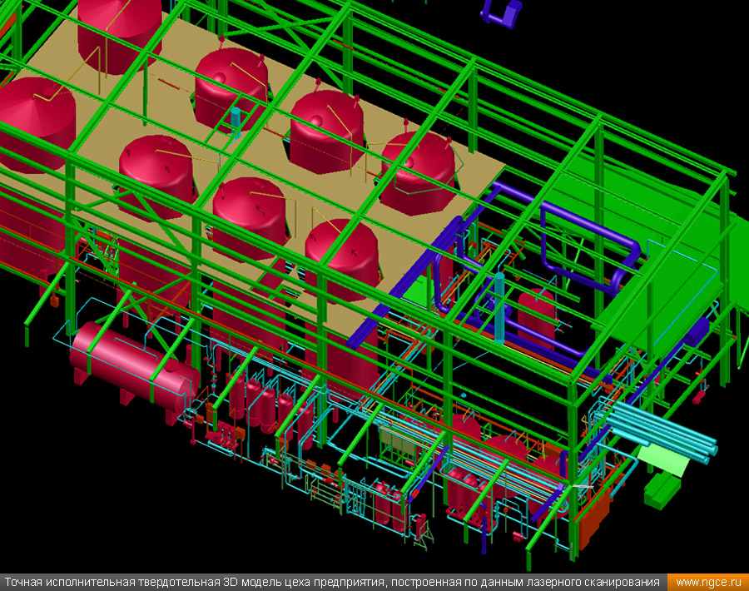Open the www.ngce.ru website link
The image size is (749, 591).
pos(707,582)
